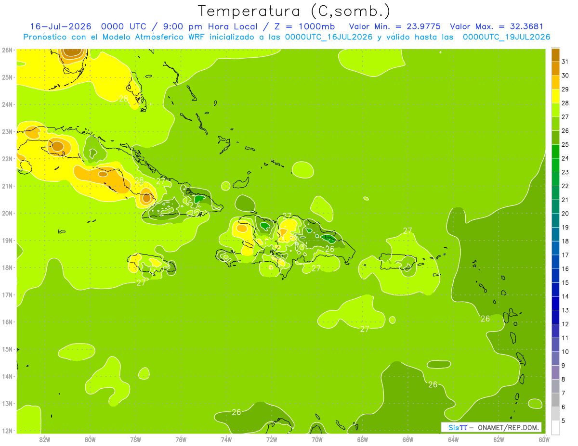Click the 27 contour label south of Jamaica
Image resolution: width=578 pixels, height=446 pixels.
141,283
